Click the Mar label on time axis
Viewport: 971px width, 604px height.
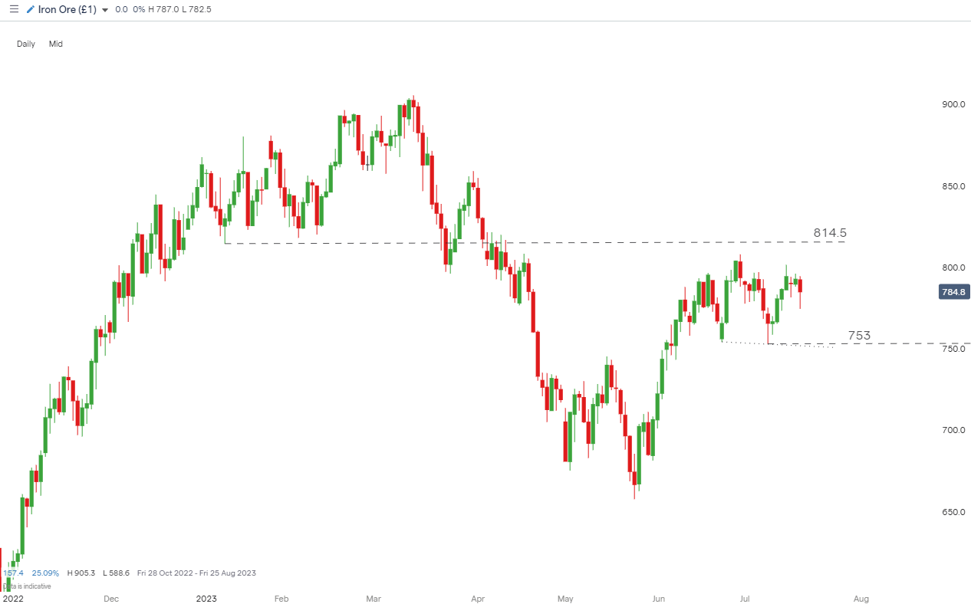(x=374, y=598)
